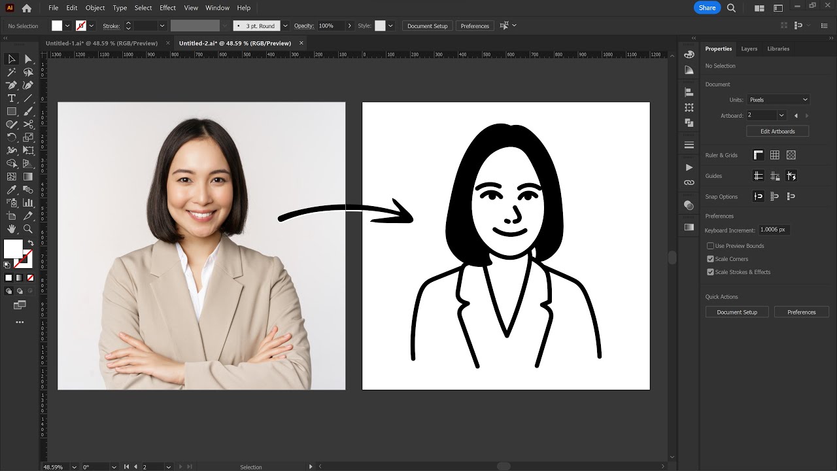Click Document Setup under Quick Actions
Image resolution: width=837 pixels, height=471 pixels.
[737, 312]
